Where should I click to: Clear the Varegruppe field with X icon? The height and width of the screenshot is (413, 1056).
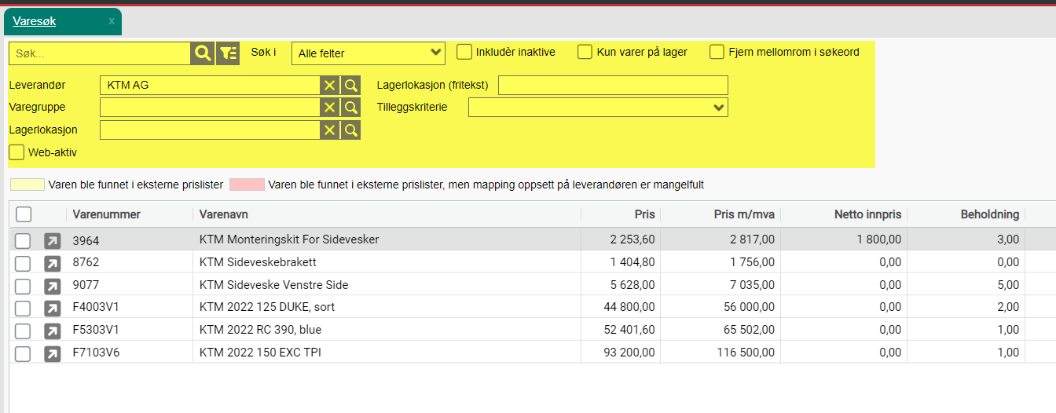coord(330,107)
